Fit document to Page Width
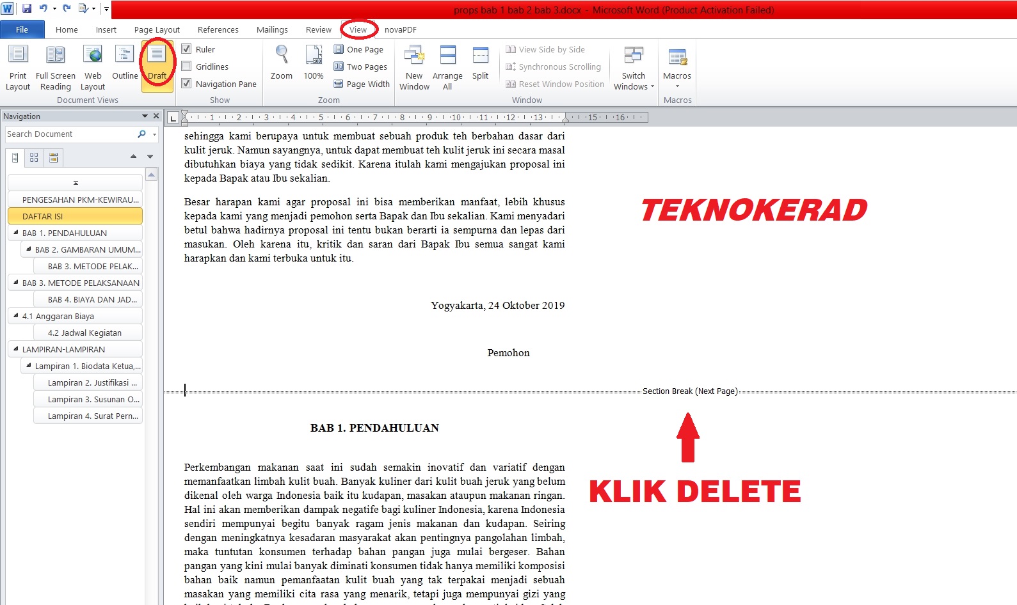This screenshot has height=605, width=1017. coord(362,84)
